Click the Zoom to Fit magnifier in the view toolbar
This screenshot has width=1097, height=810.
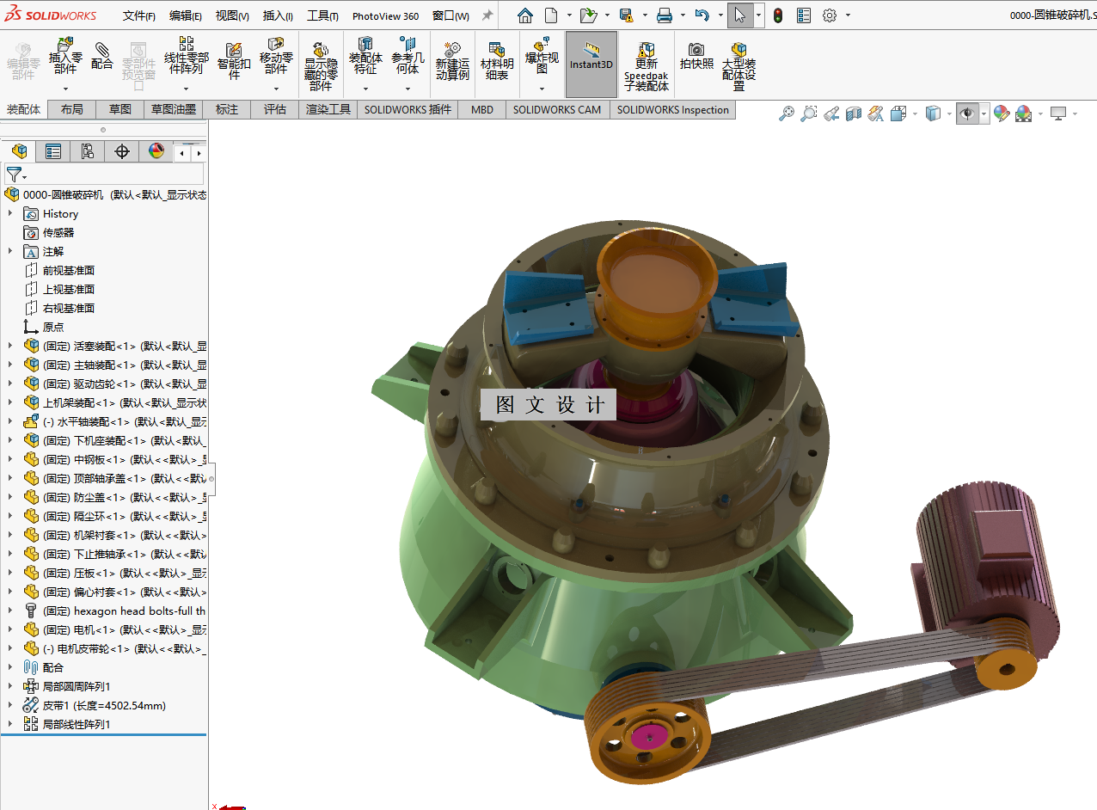tap(786, 114)
